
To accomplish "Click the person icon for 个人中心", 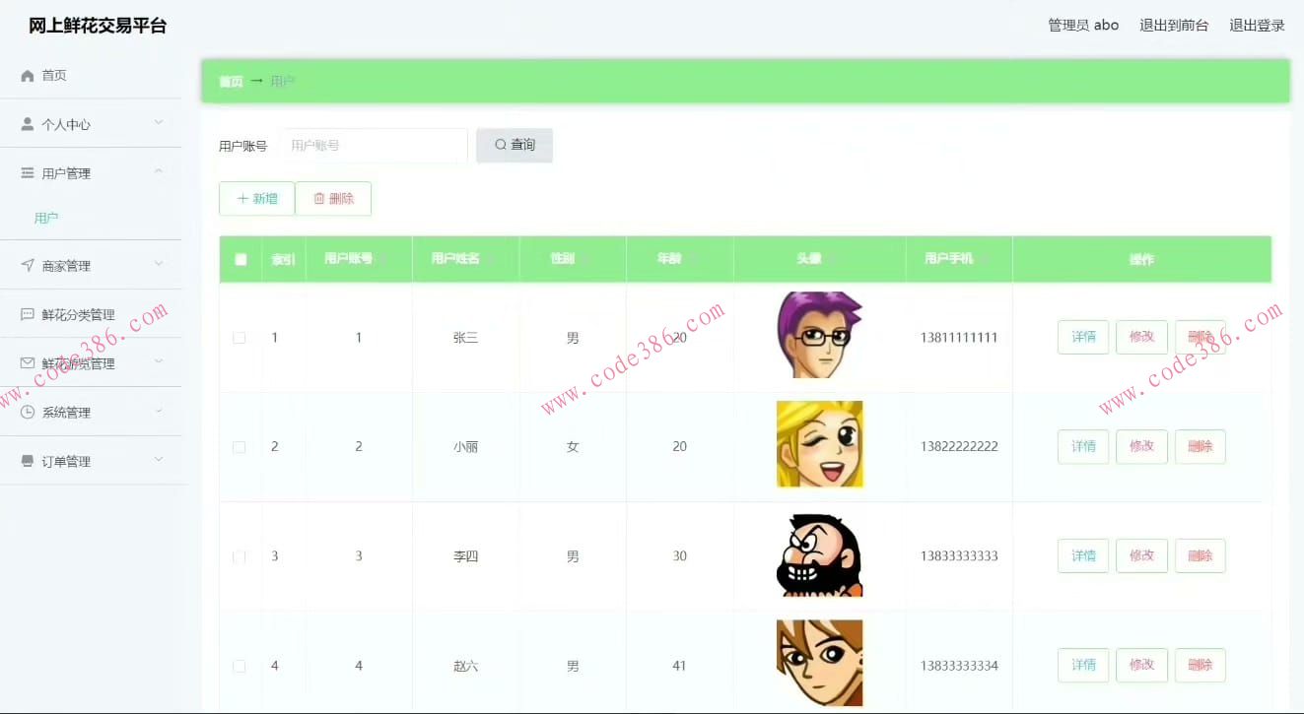I will [x=28, y=124].
